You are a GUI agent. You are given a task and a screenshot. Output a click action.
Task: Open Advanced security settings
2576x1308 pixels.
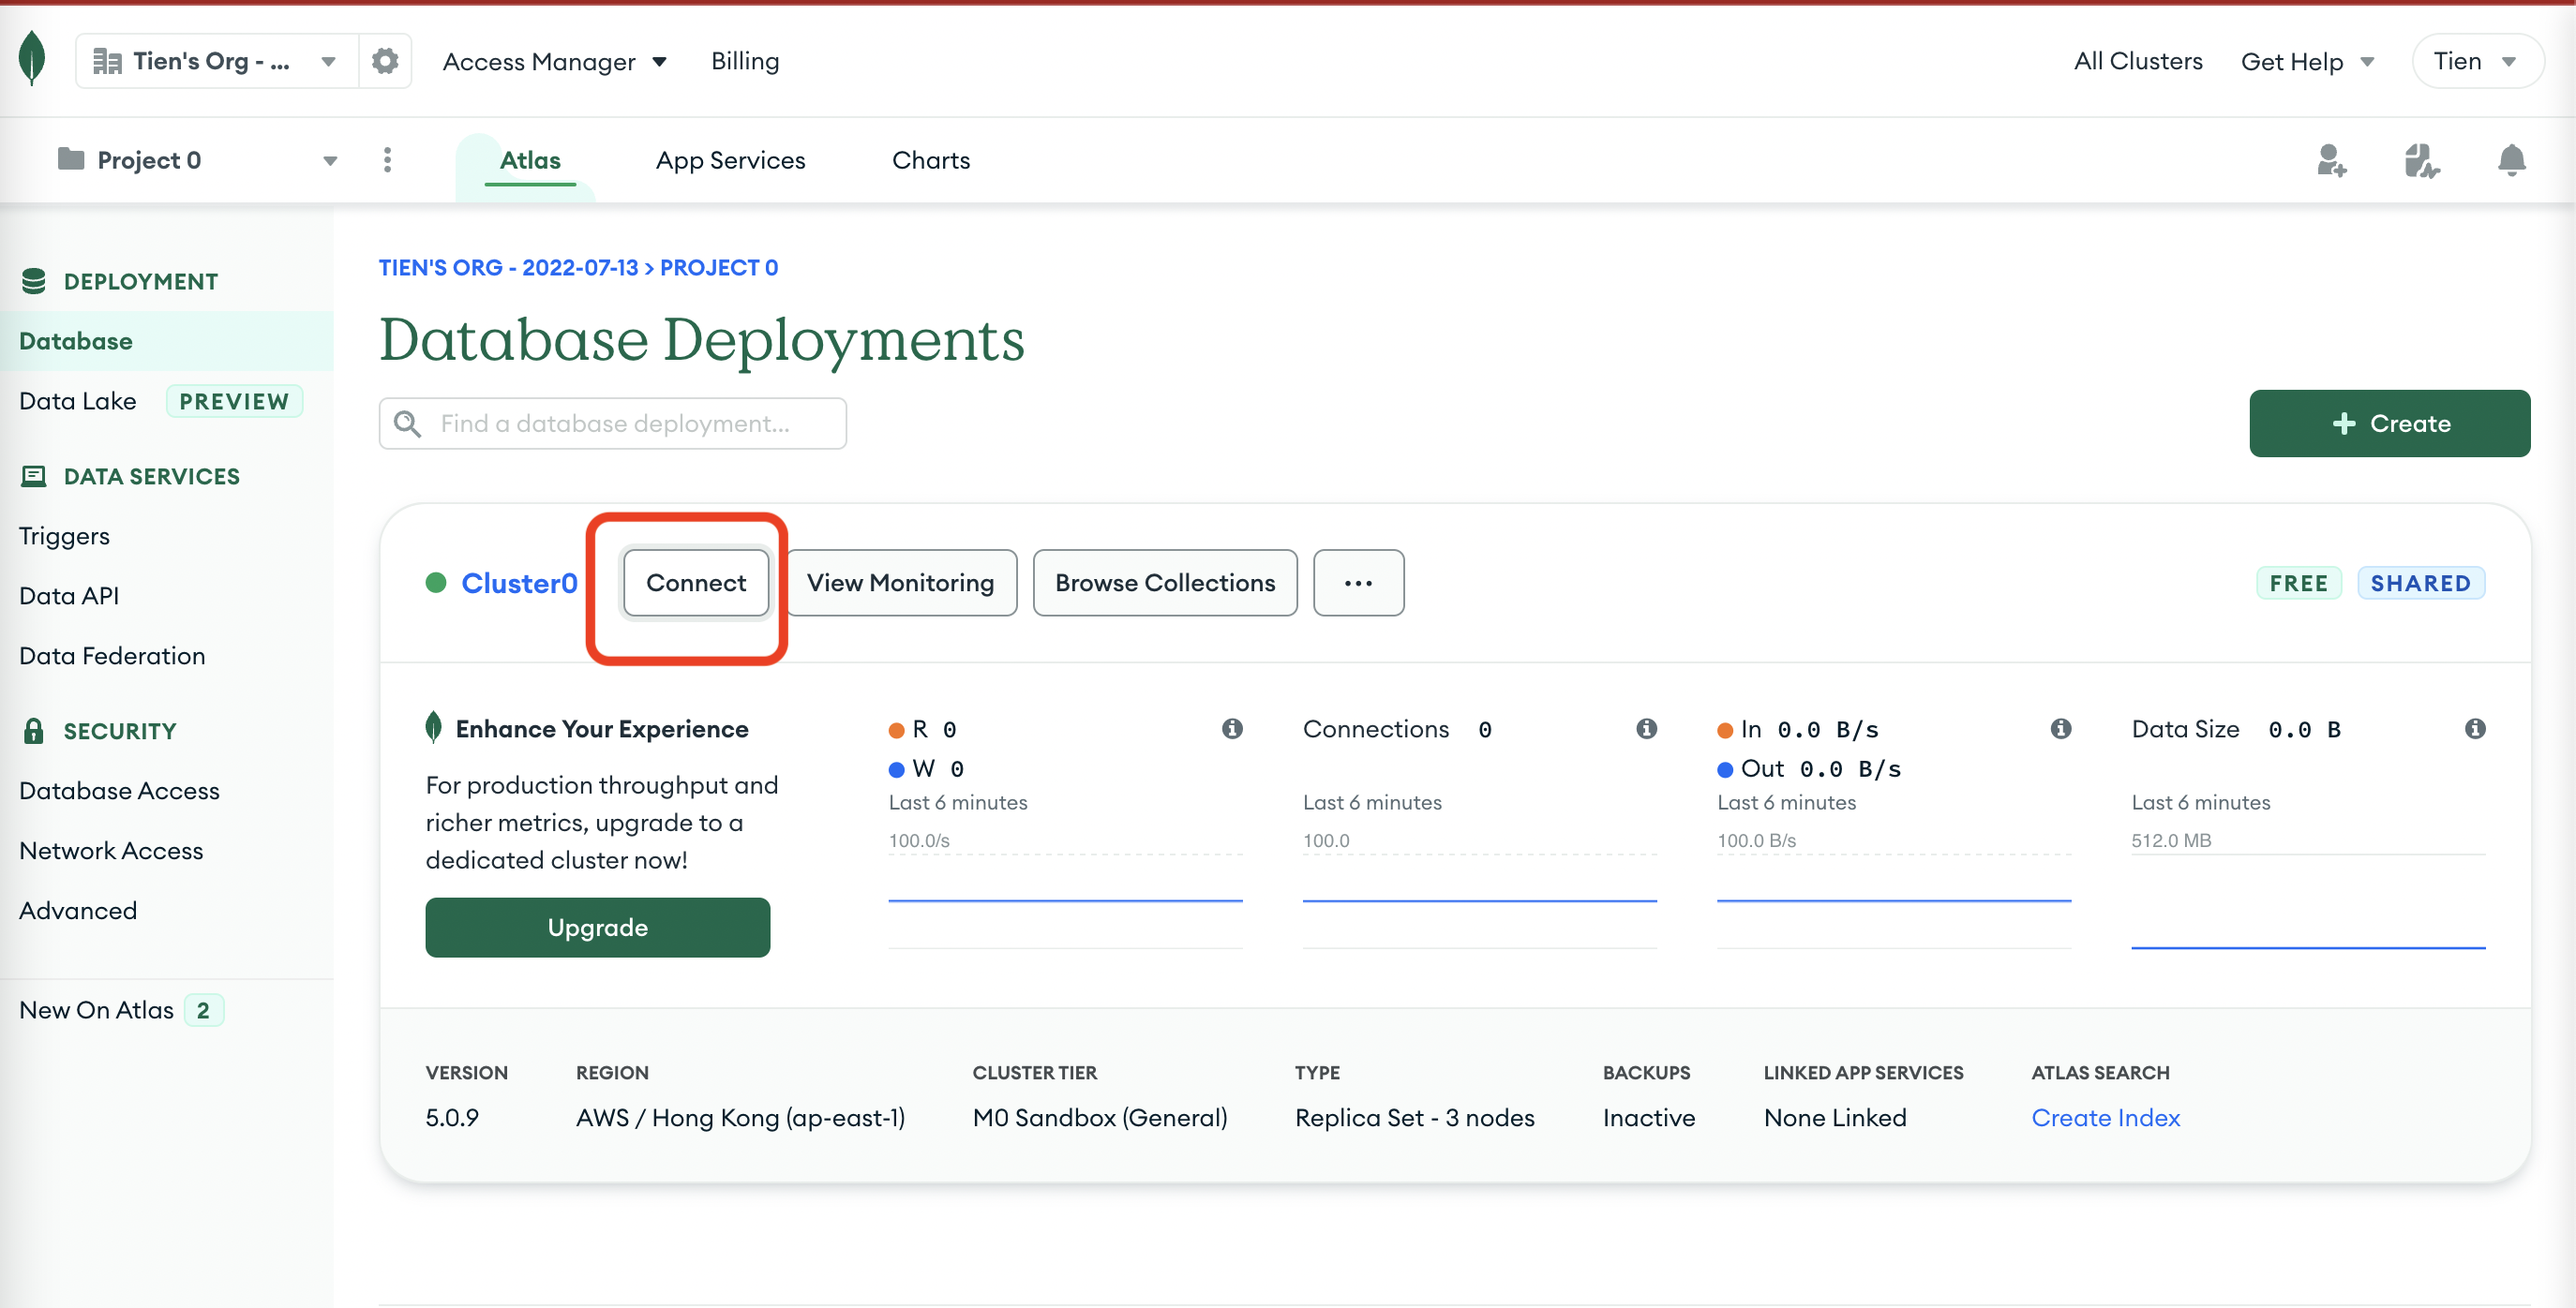(78, 911)
